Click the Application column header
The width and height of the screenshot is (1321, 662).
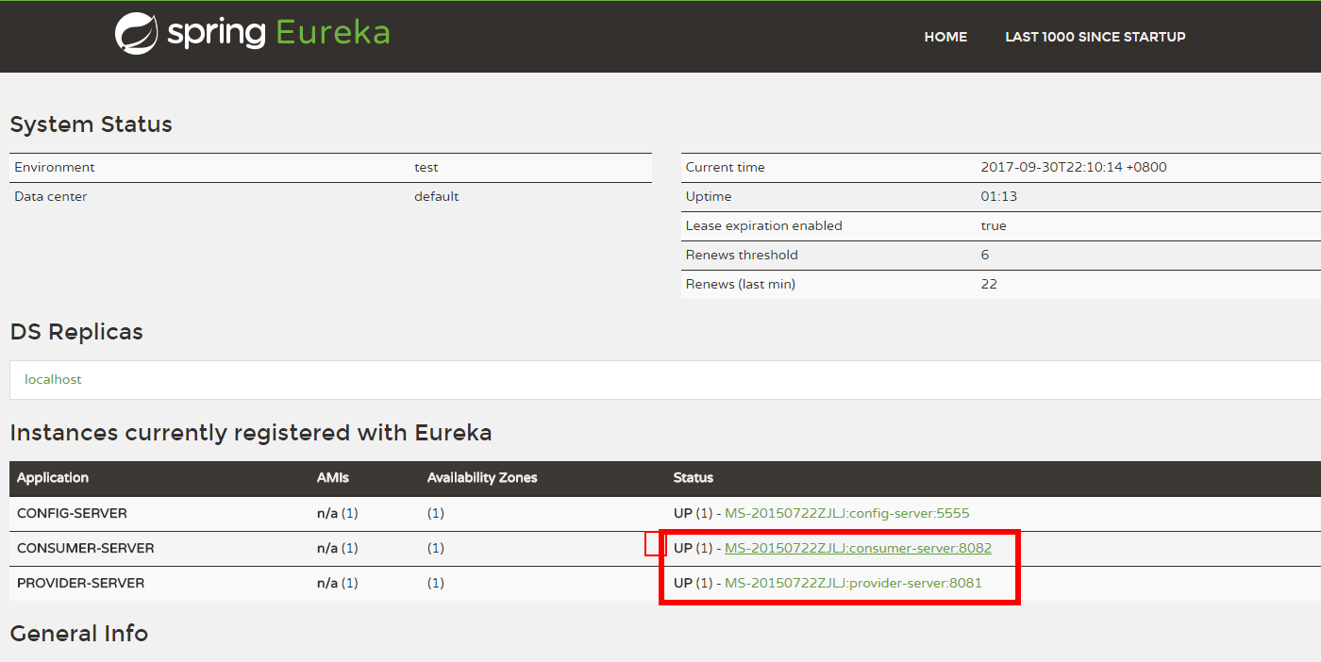(x=53, y=478)
